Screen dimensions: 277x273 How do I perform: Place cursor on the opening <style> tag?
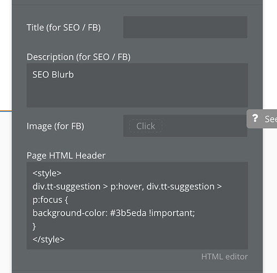pyautogui.click(x=47, y=173)
